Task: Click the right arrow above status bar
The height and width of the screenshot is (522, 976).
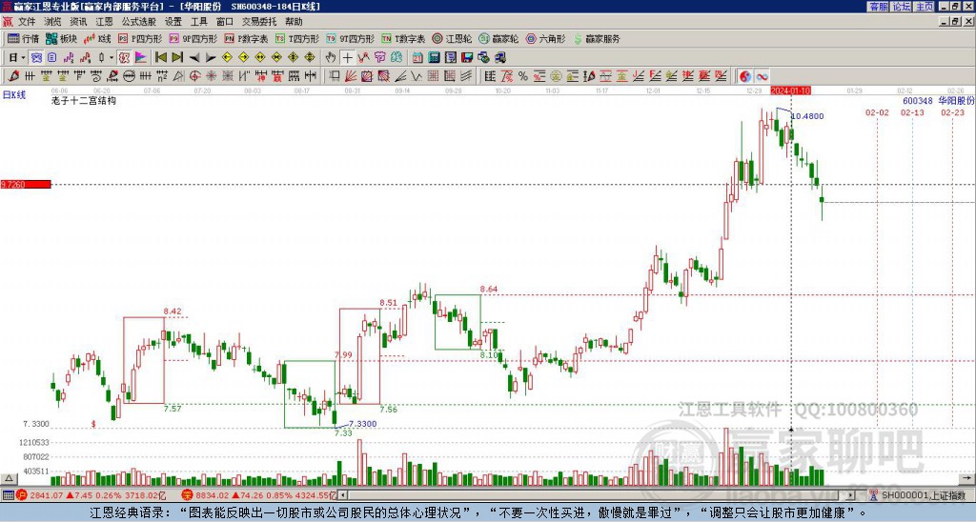Action: coord(968,478)
